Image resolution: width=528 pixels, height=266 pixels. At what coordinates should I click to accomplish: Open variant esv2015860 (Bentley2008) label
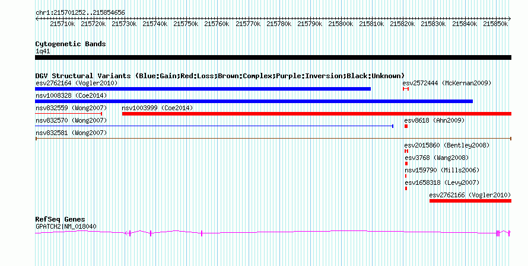tap(447, 145)
